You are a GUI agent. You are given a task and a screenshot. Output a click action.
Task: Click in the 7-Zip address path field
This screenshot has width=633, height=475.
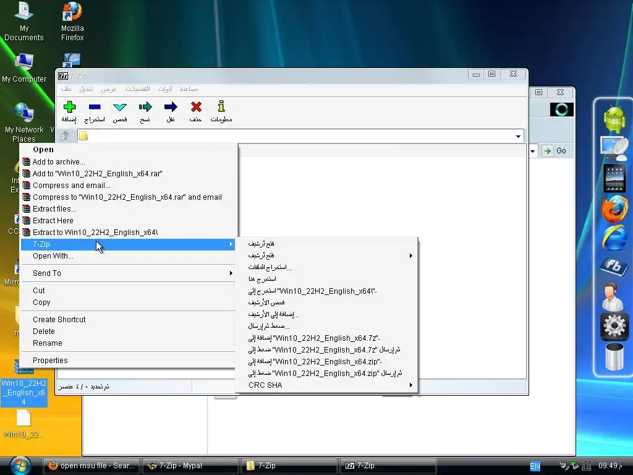tap(301, 136)
